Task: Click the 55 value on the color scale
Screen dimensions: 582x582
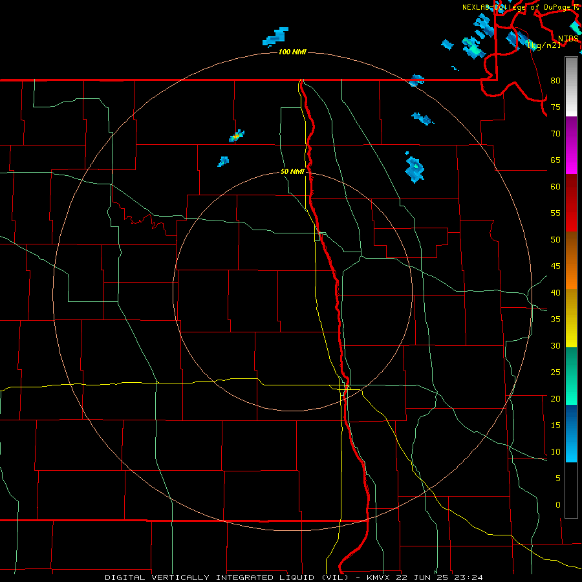Action: click(x=555, y=213)
